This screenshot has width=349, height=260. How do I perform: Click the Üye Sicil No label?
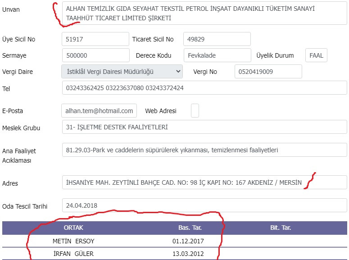pos(19,39)
